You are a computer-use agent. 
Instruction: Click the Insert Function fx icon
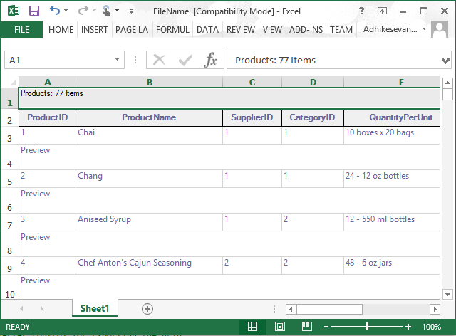point(211,60)
